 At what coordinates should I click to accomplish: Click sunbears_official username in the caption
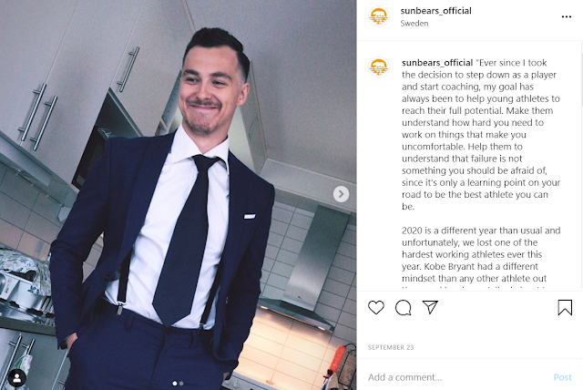coord(437,63)
